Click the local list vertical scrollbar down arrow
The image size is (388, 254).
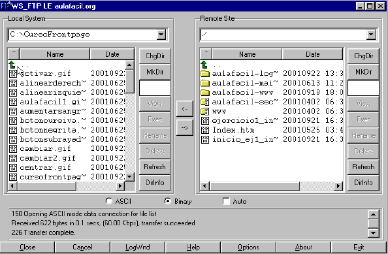[x=129, y=176]
